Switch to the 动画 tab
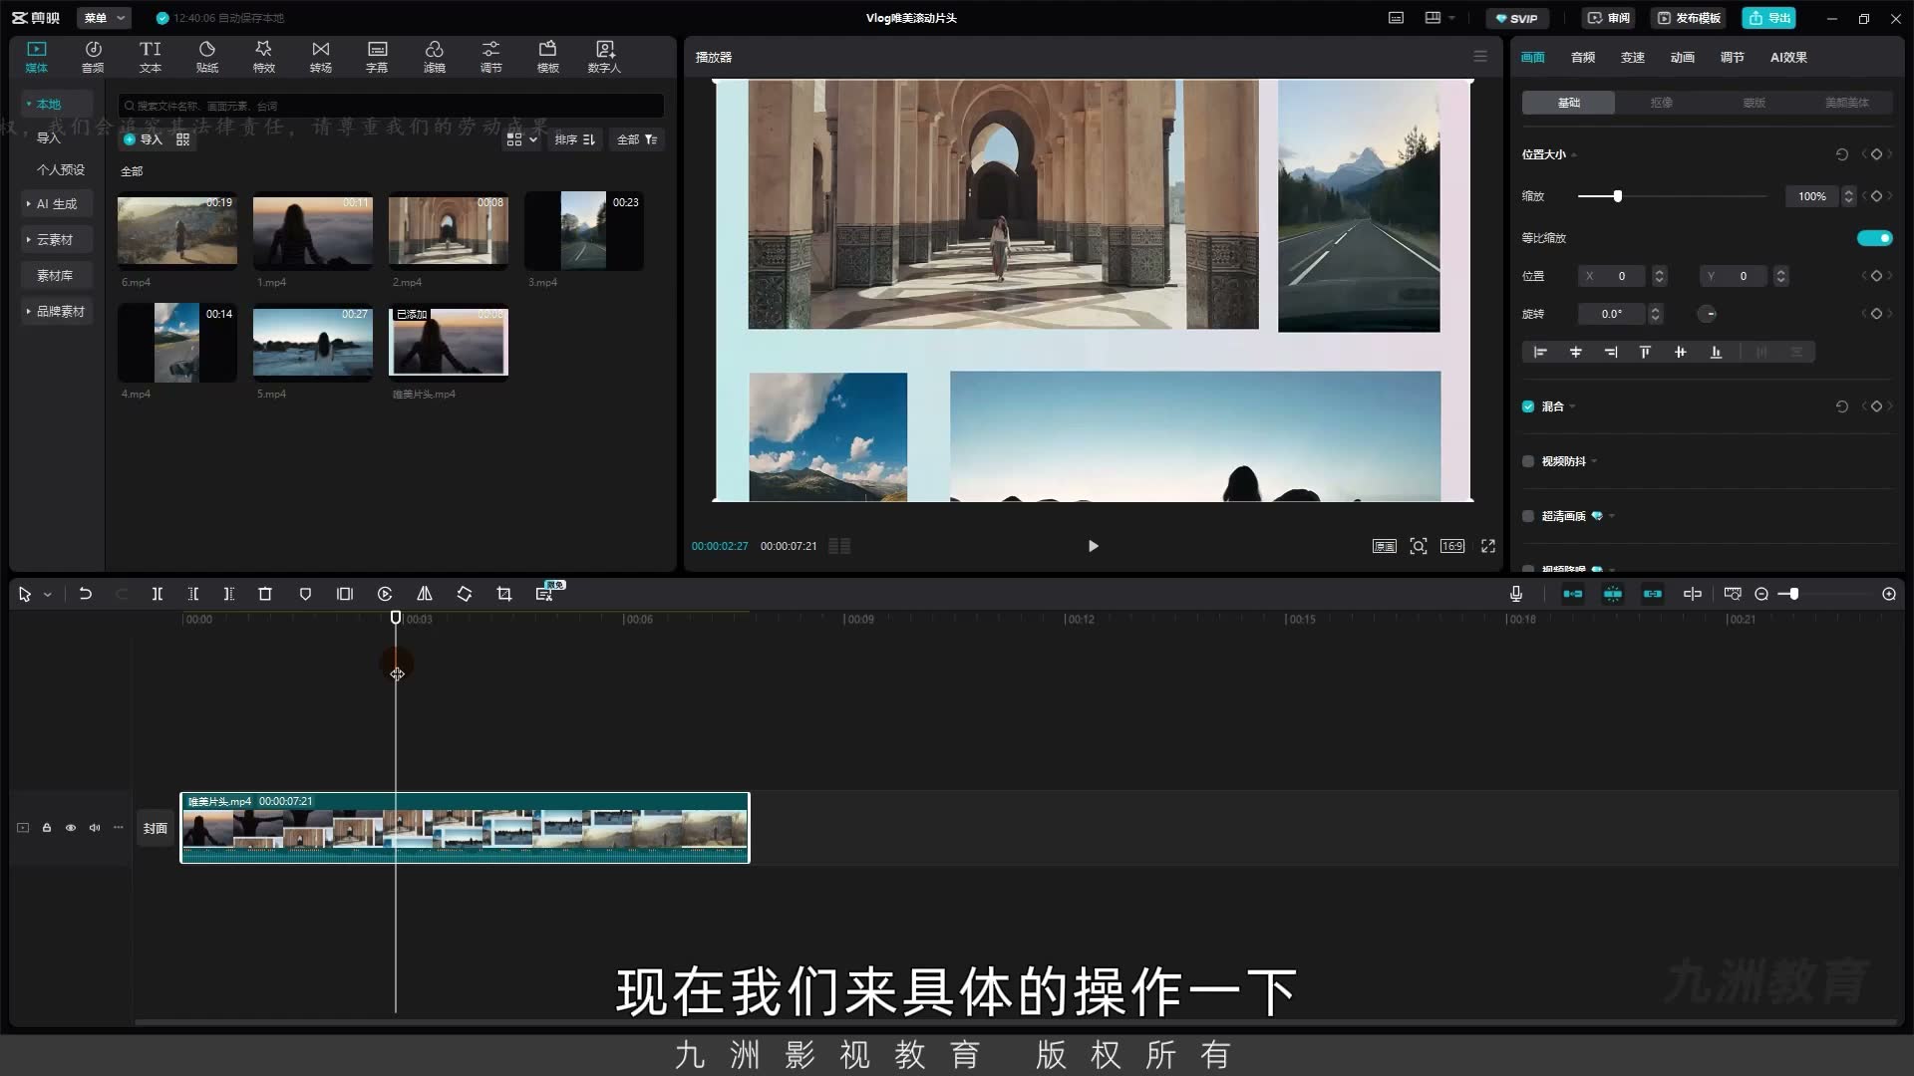Screen dimensions: 1914x1076 point(1682,58)
